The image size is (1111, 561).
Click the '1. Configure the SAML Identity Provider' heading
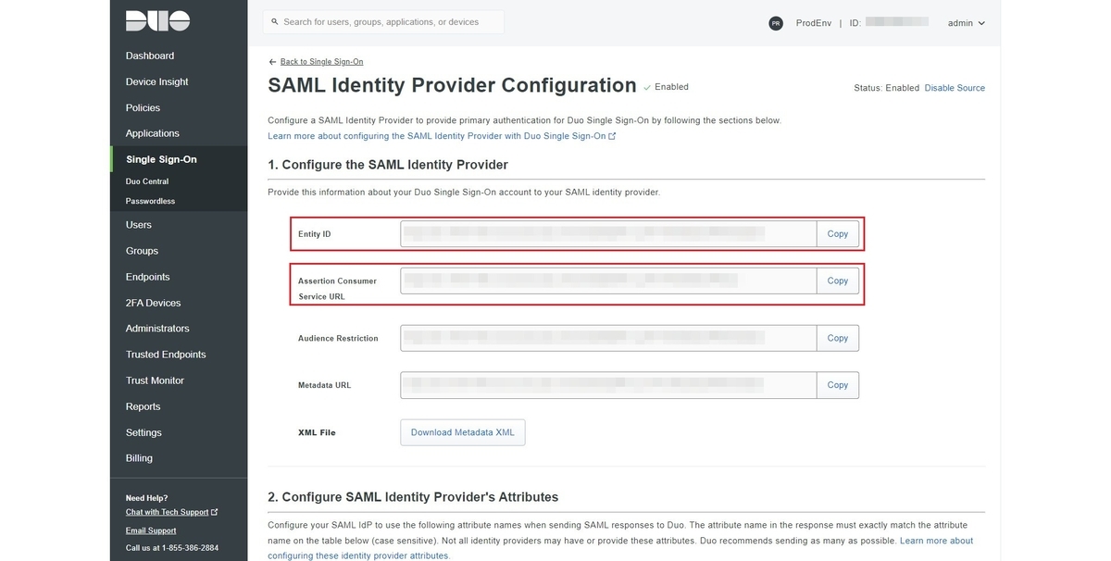click(x=388, y=165)
